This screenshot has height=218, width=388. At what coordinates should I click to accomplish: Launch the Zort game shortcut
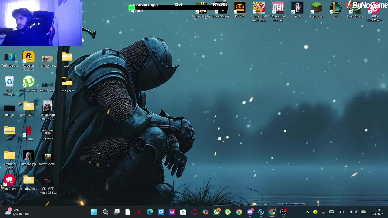point(297,10)
